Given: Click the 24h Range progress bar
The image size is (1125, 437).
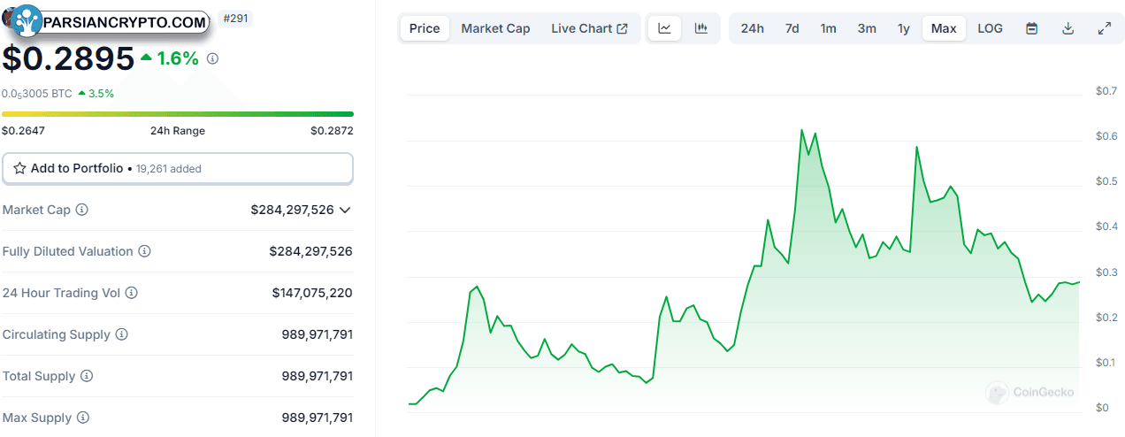Looking at the screenshot, I should (x=178, y=114).
